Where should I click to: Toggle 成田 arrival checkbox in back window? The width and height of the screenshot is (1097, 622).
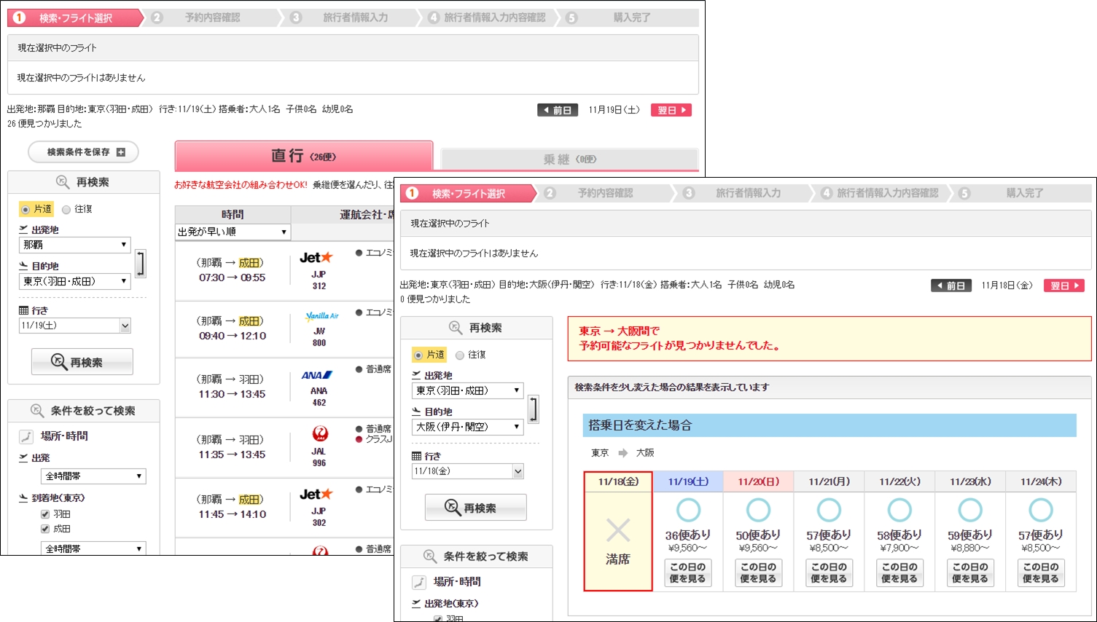(x=45, y=529)
